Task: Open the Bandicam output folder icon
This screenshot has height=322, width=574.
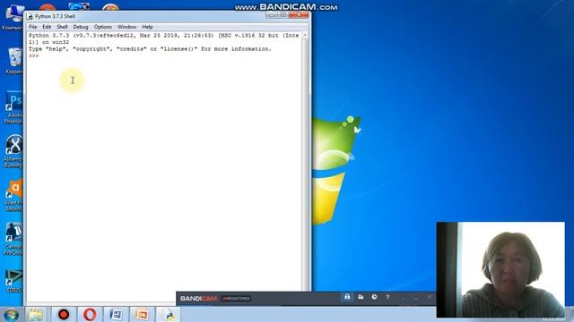Action: pyautogui.click(x=361, y=297)
